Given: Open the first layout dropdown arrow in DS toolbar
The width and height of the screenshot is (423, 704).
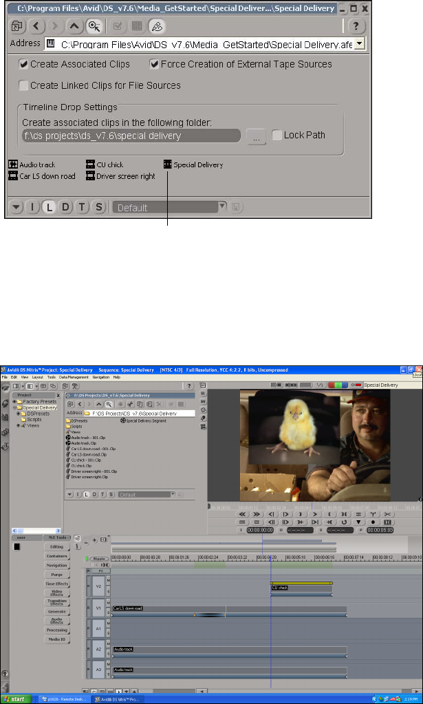Looking at the screenshot, I should (21, 385).
